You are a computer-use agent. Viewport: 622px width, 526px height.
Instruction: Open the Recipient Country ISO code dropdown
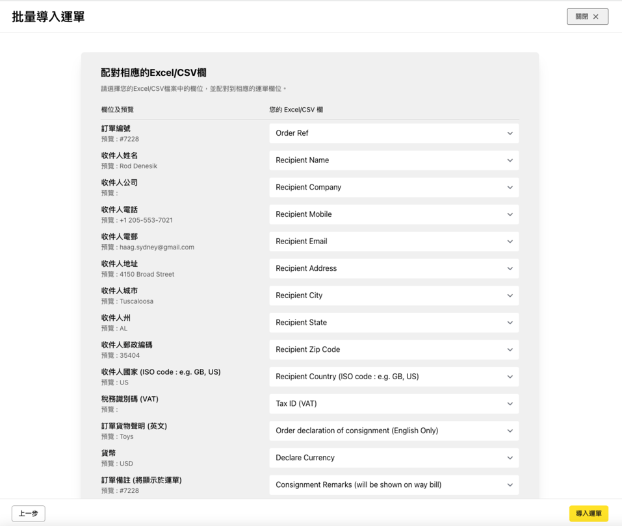click(393, 377)
